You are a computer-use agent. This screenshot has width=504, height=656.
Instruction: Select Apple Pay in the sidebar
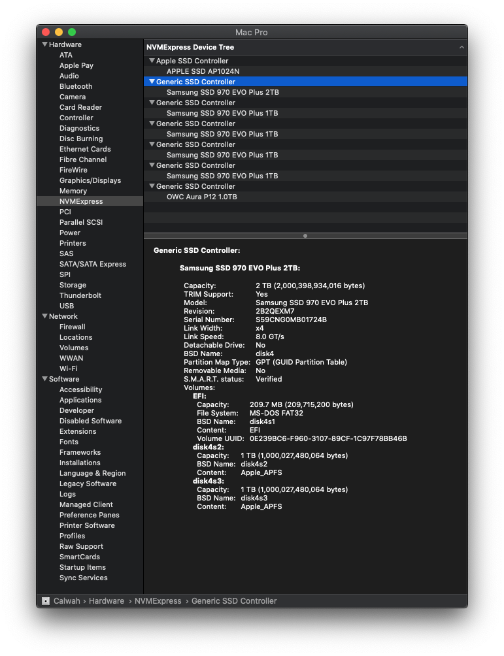(x=76, y=65)
